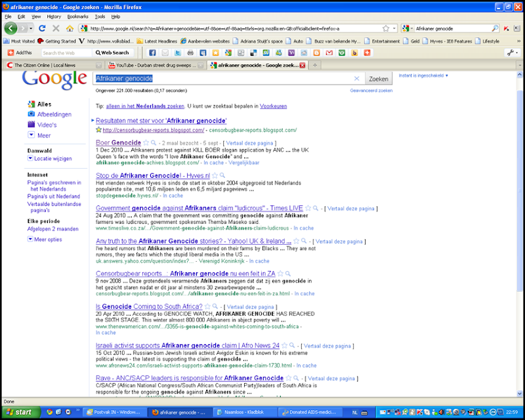Unstar the censorbugbear-reports.blogspot.com starred result
This screenshot has height=420, width=525.
tap(98, 130)
